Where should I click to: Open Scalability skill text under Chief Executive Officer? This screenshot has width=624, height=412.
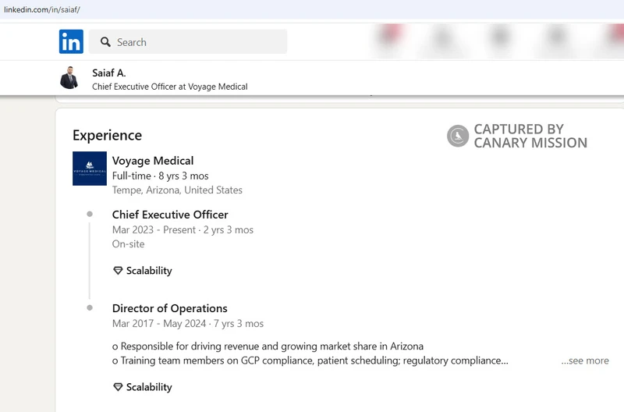[149, 271]
